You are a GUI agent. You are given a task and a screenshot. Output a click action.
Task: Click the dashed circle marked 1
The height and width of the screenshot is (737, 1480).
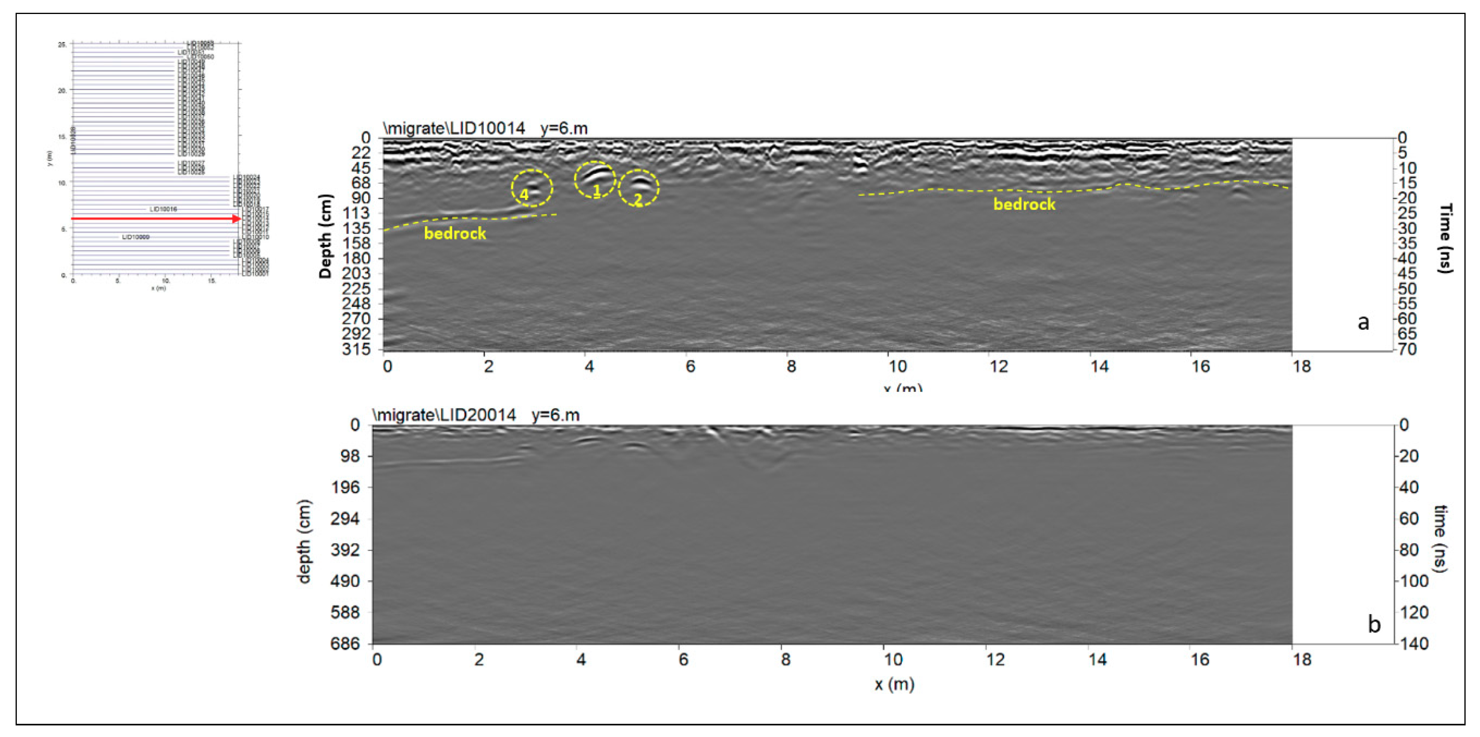point(595,180)
